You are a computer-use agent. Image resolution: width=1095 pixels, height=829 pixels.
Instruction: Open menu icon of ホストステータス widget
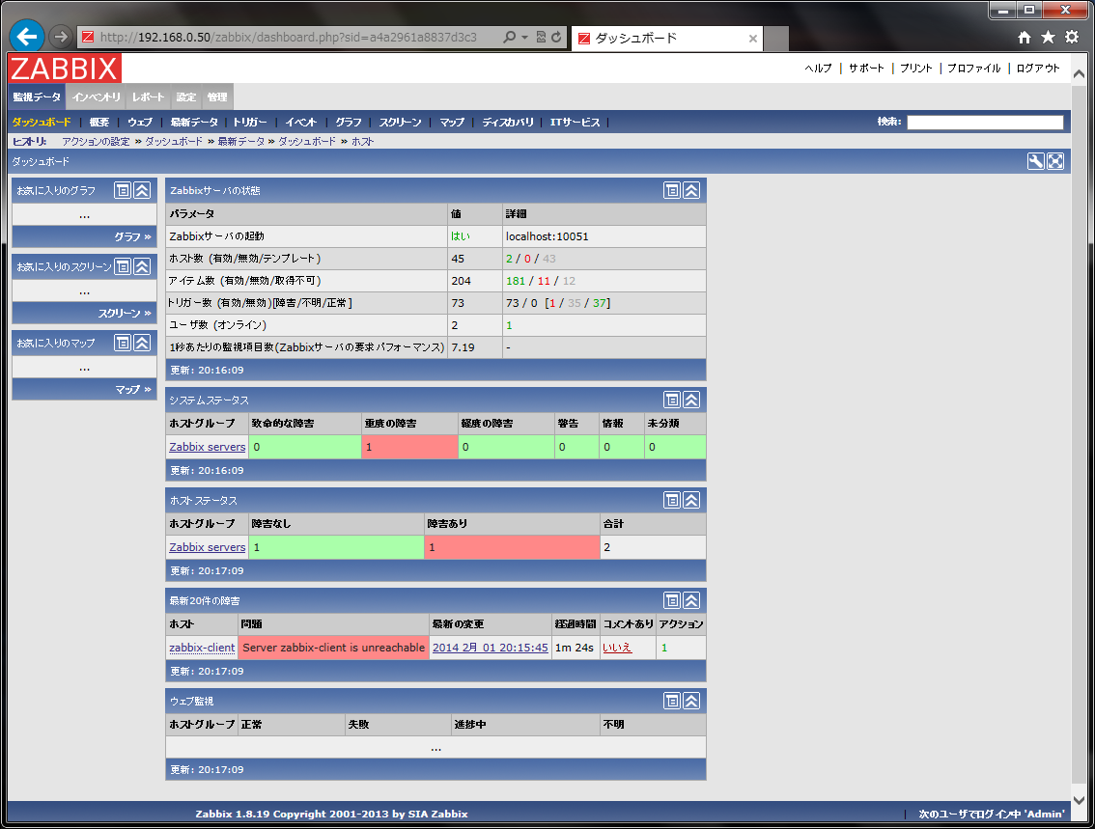pos(672,500)
